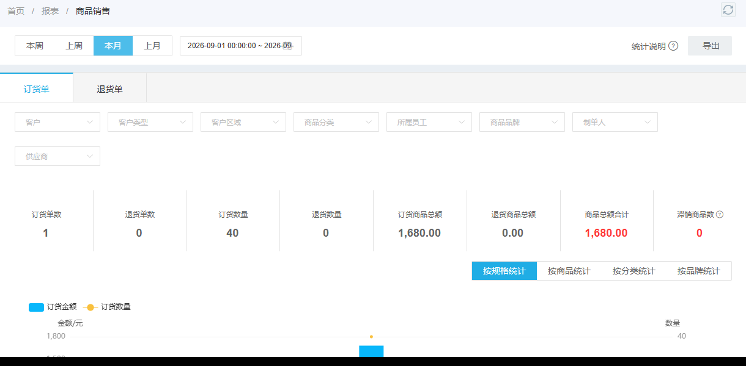The width and height of the screenshot is (746, 366).
Task: Click the refresh icon at top right
Action: pyautogui.click(x=728, y=9)
